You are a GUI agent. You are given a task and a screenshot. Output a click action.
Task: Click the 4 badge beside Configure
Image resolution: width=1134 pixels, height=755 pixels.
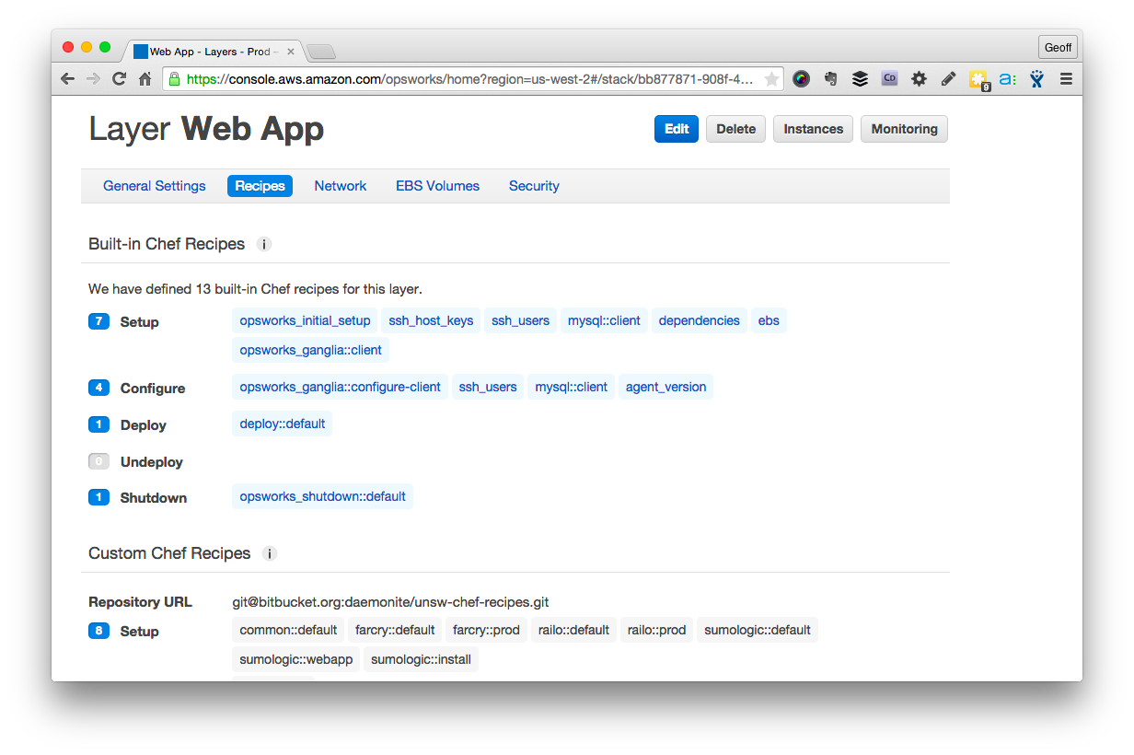point(98,388)
